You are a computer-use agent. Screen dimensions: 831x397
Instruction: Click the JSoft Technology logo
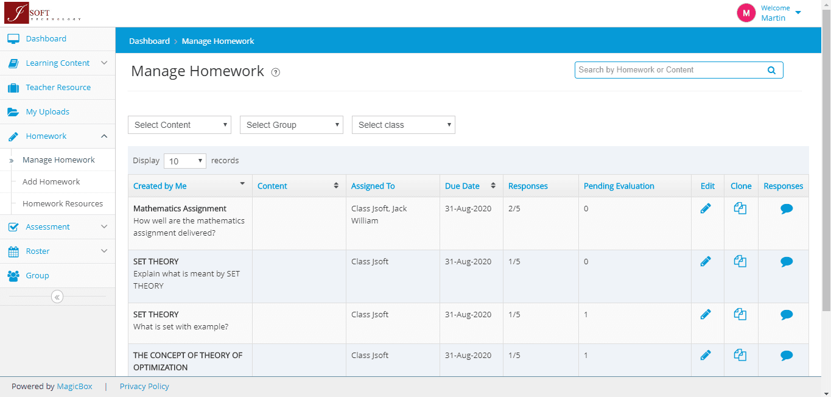coord(42,13)
